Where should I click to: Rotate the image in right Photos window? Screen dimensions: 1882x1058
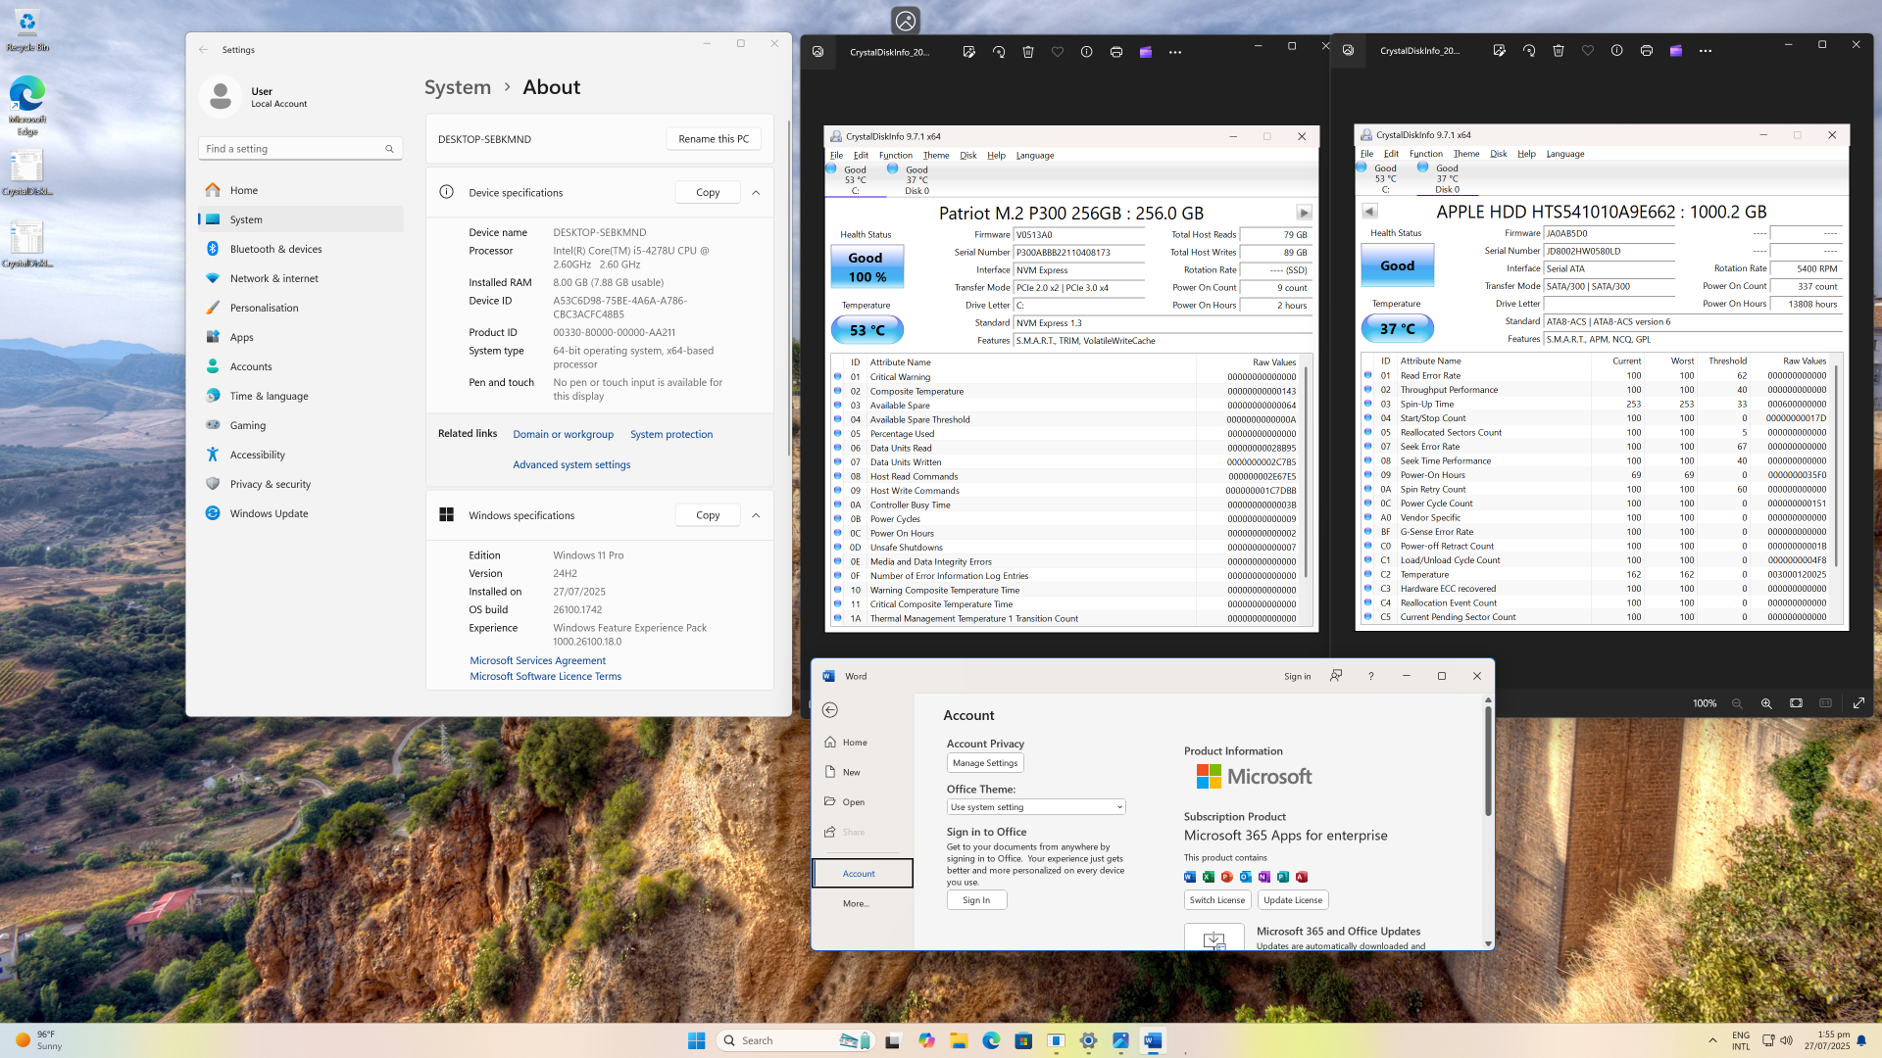1528,51
